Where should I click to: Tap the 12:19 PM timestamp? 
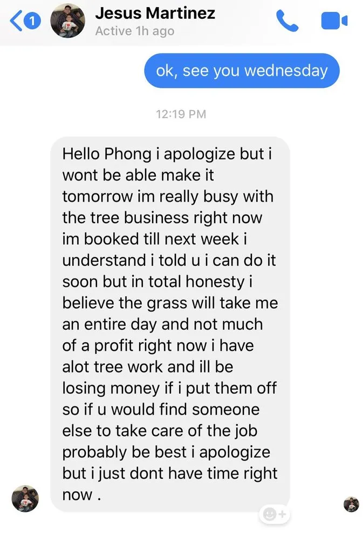tap(181, 114)
